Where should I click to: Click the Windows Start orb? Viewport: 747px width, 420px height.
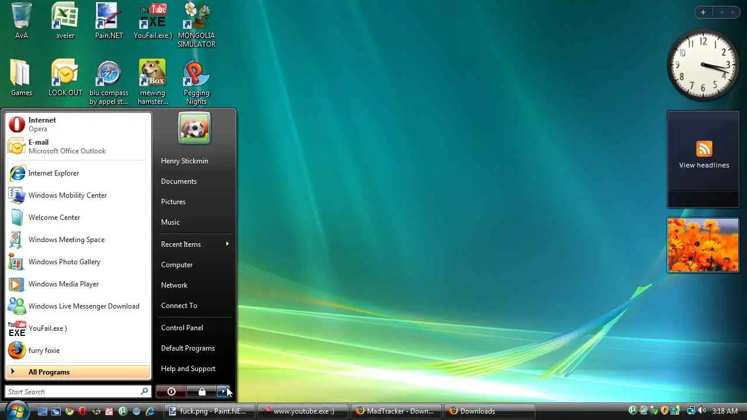coord(18,411)
